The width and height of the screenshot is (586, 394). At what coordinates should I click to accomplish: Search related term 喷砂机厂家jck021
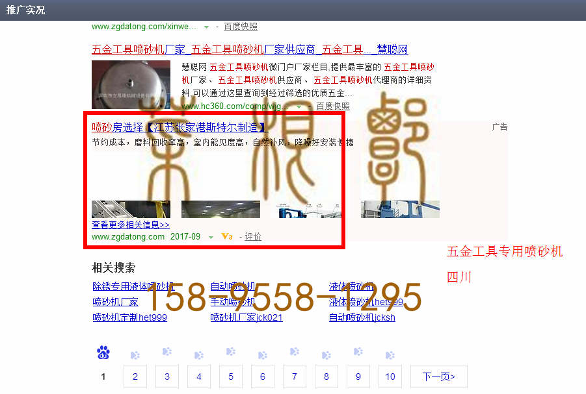(246, 317)
